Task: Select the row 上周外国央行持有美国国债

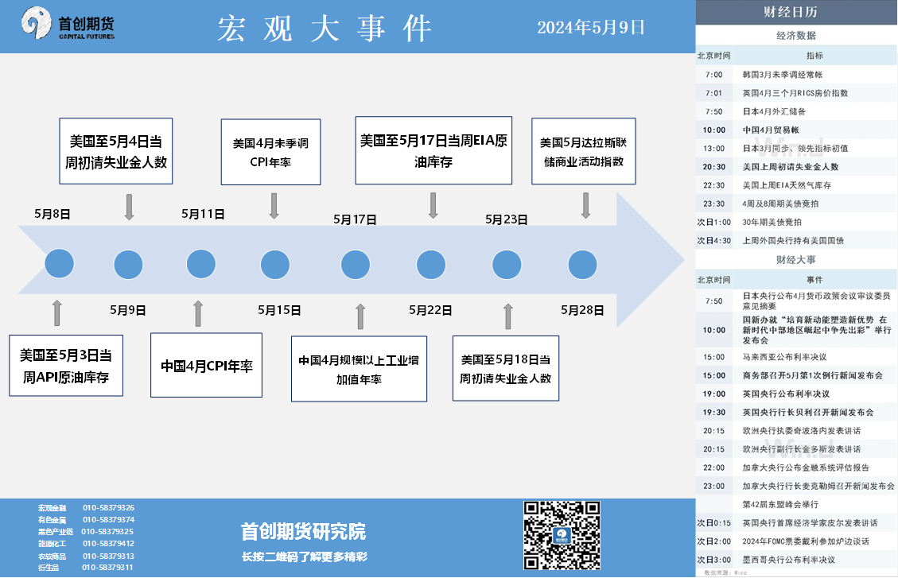Action: tap(796, 240)
